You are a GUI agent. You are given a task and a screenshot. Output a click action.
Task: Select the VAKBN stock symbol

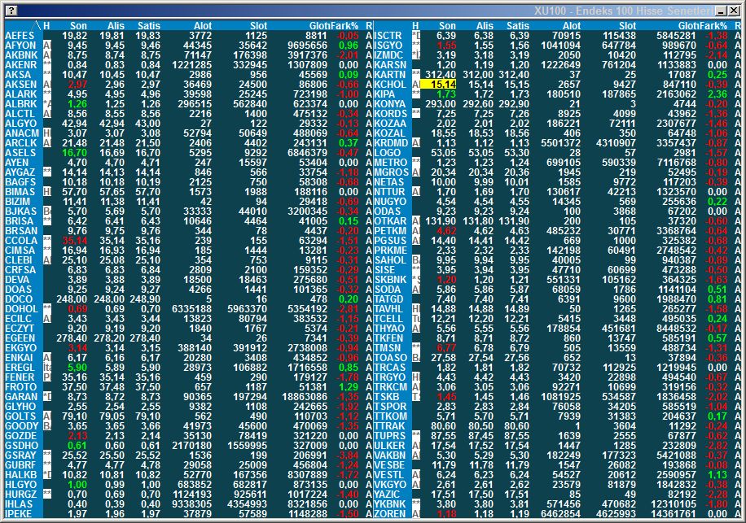[x=389, y=455]
